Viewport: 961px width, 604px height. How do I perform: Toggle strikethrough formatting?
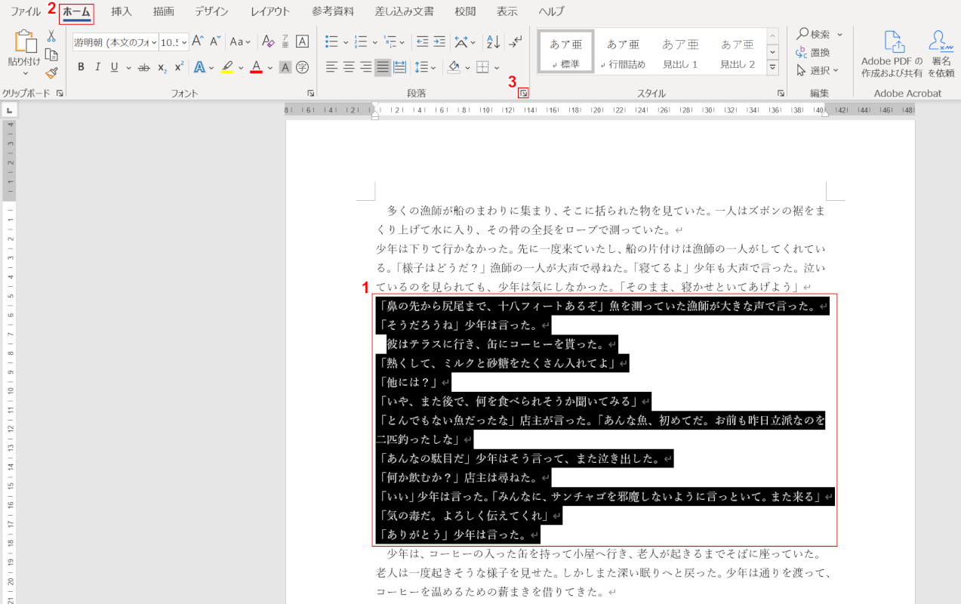[143, 67]
